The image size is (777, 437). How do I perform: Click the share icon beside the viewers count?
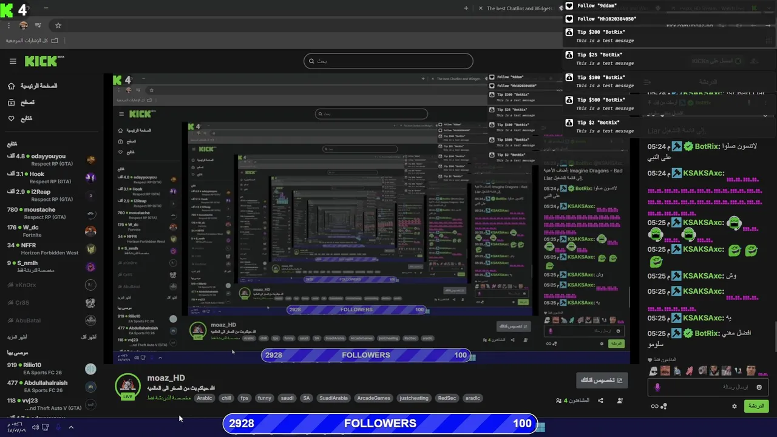coord(600,401)
